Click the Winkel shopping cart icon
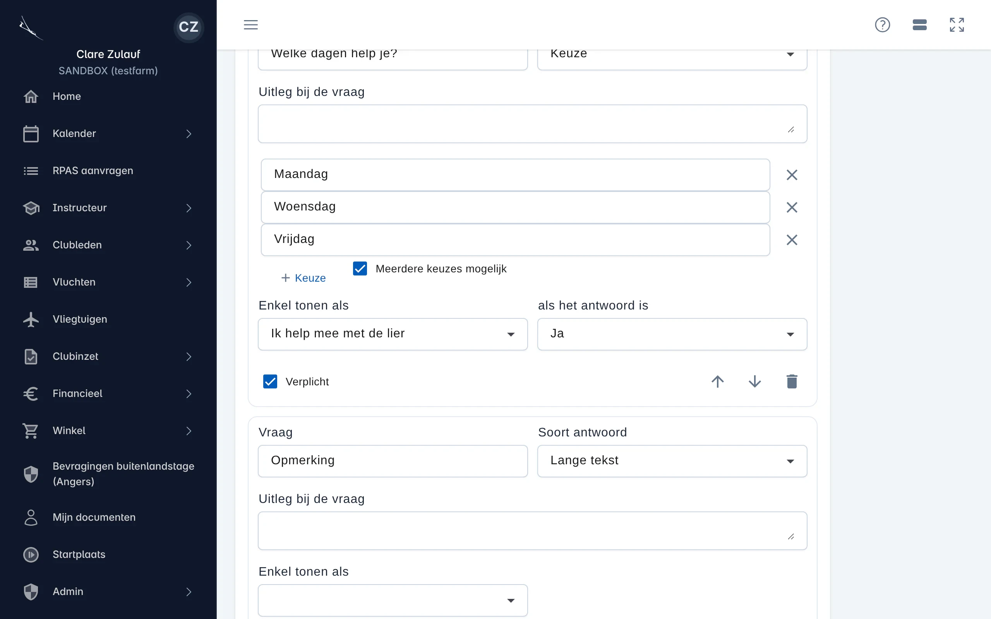This screenshot has height=619, width=991. click(31, 431)
